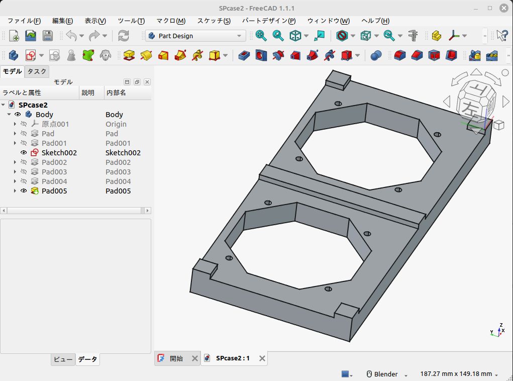Open the Boolean operation tool

tap(376, 55)
